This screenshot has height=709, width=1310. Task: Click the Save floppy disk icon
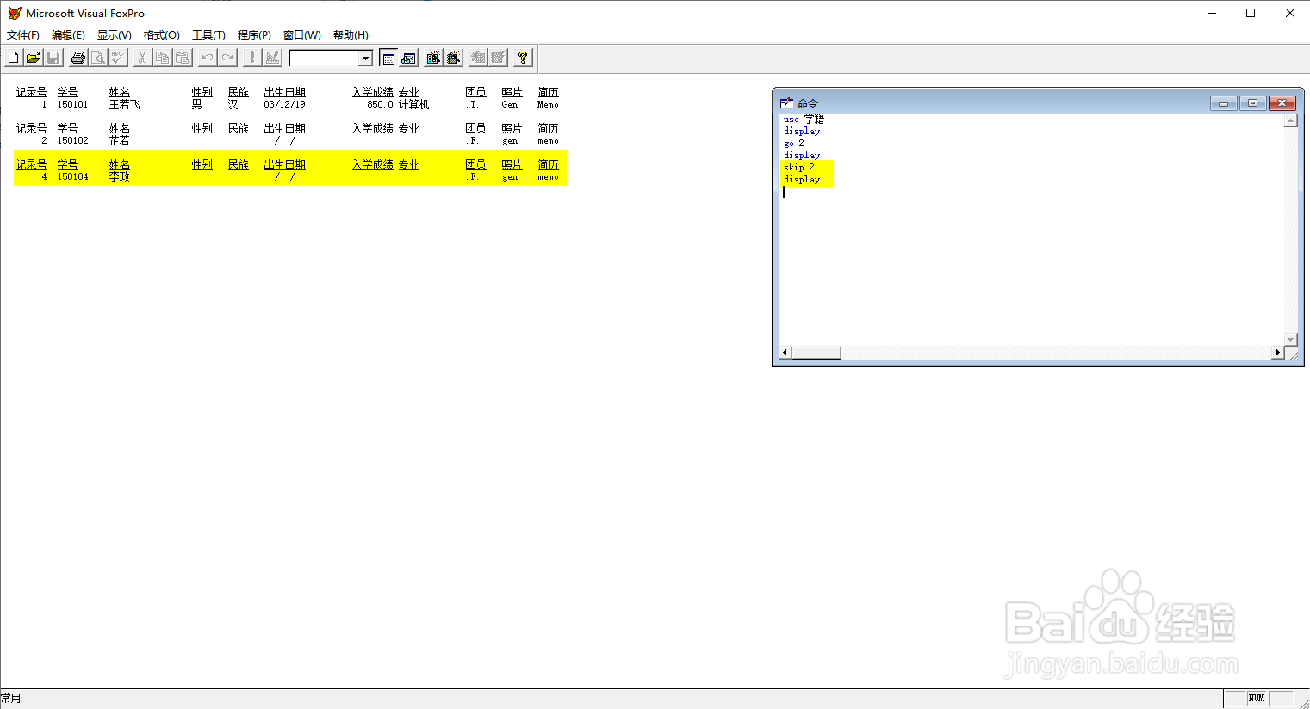53,58
